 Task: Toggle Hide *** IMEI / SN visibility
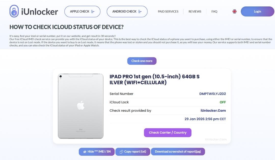pos(97,151)
